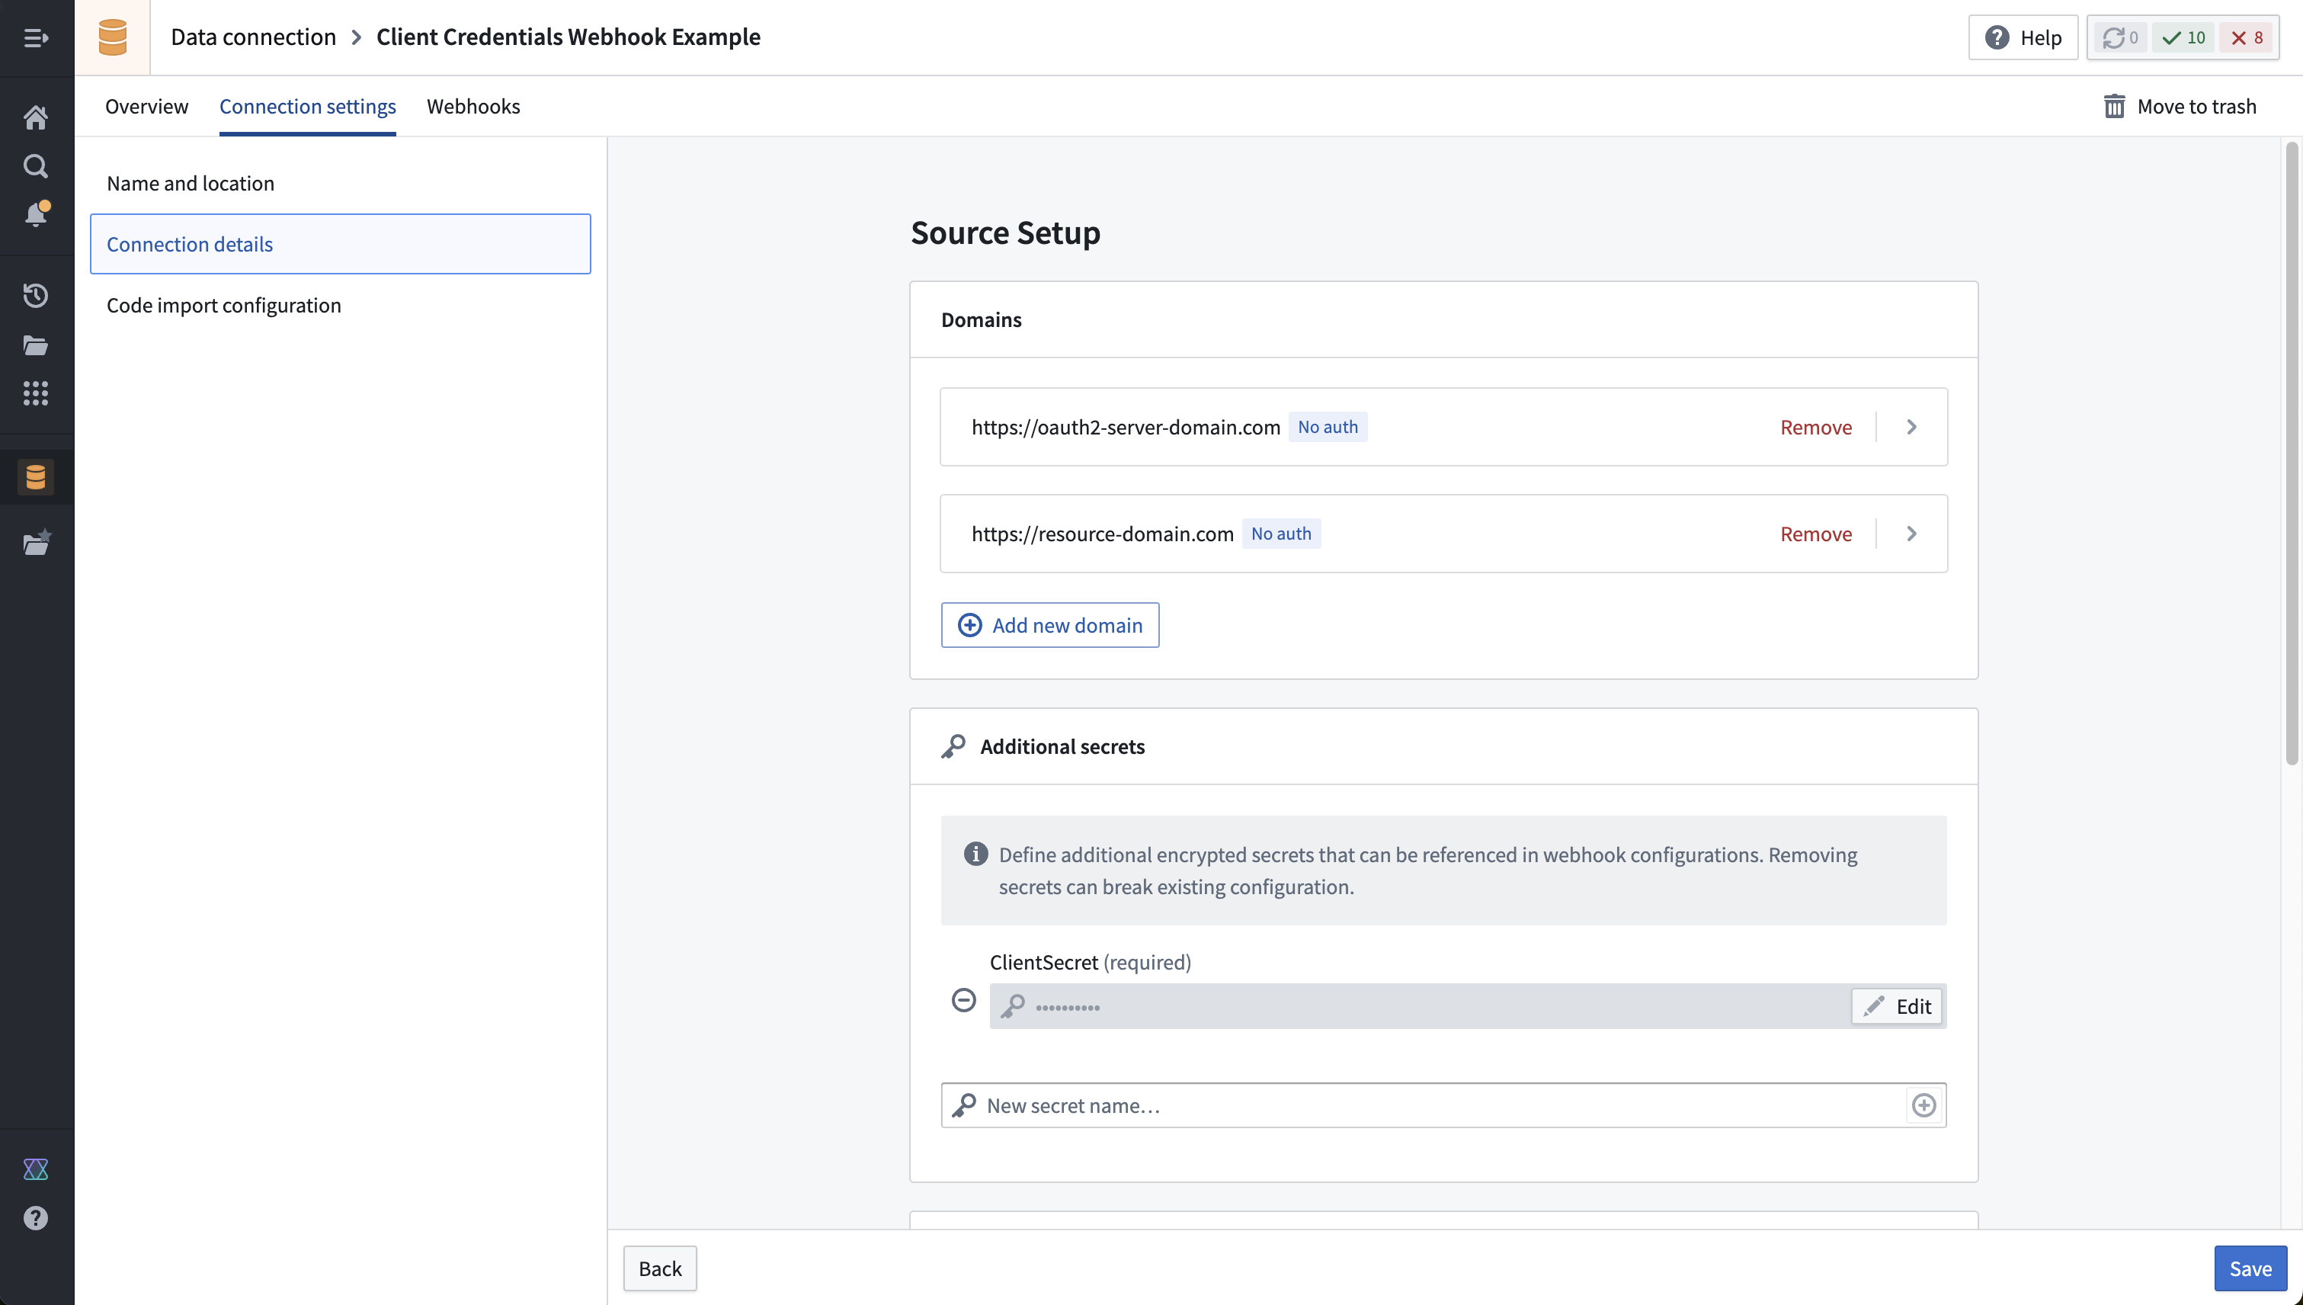
Task: Open the starred folder favorites icon
Action: click(x=36, y=542)
